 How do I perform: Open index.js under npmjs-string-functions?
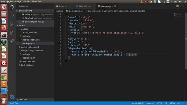coord(35,54)
